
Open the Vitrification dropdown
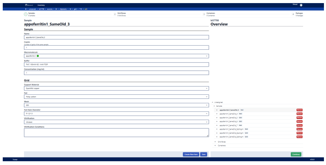[116, 122]
